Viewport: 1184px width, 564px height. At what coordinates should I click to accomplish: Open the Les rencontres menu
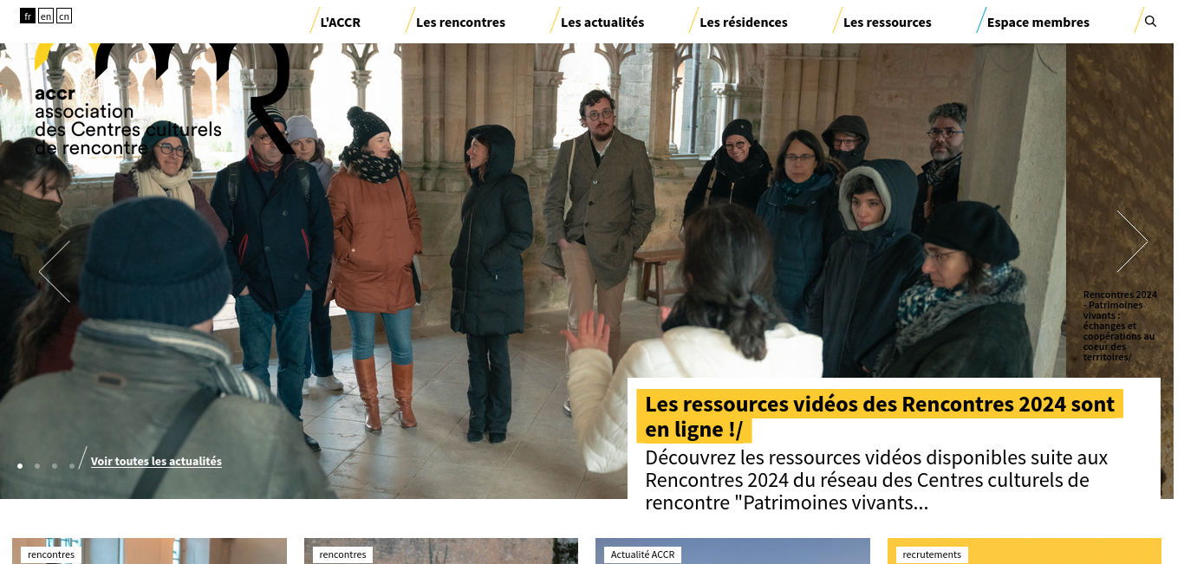(460, 23)
